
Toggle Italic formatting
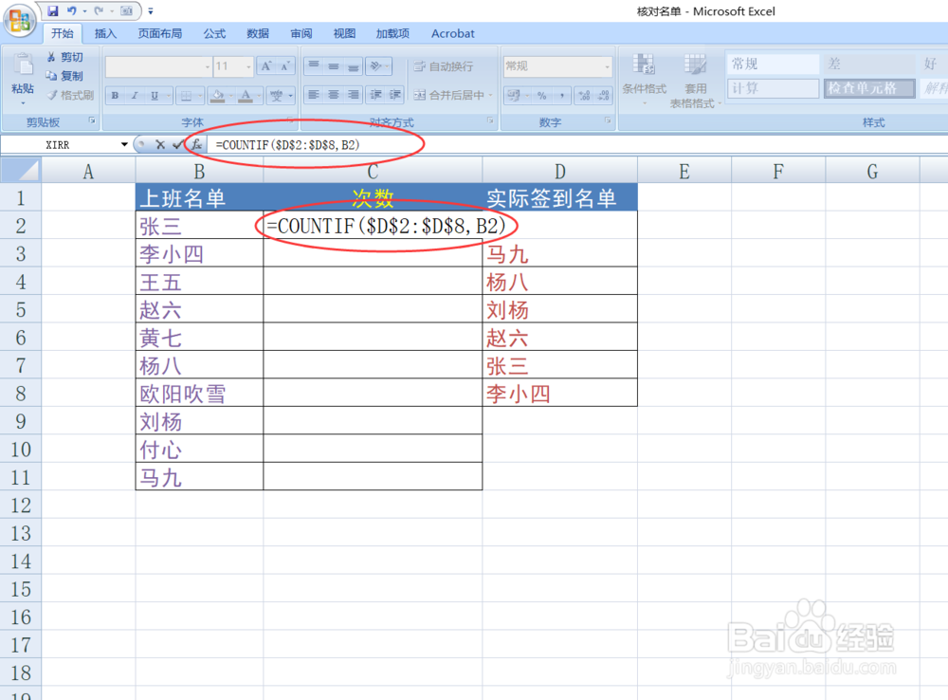[134, 94]
